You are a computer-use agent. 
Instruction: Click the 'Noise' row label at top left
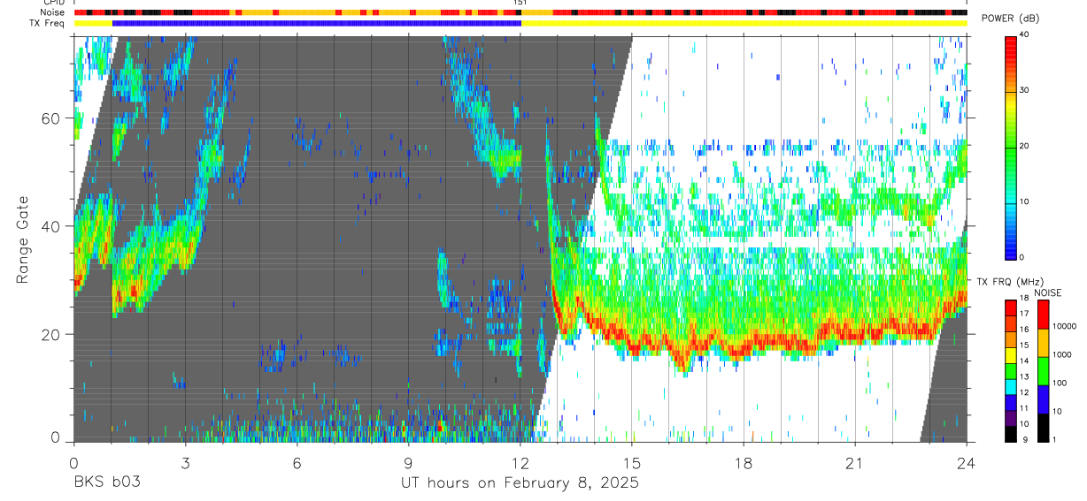51,13
